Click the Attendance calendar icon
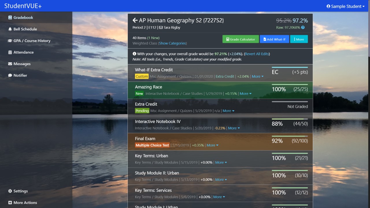 10,52
